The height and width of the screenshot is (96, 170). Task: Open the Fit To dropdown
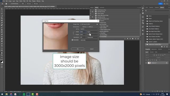pyautogui.click(x=89, y=29)
